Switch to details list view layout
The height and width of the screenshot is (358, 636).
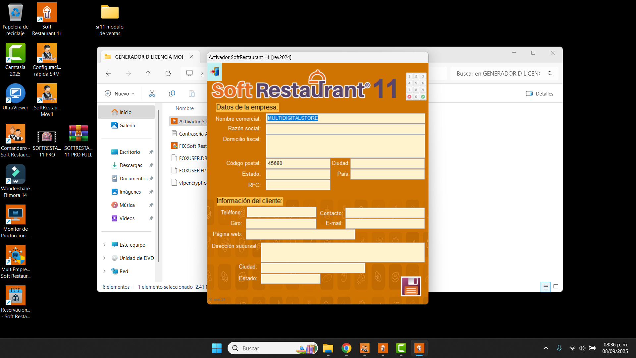pos(546,287)
